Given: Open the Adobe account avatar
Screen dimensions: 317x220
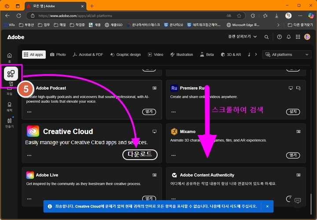Looking at the screenshot, I should click(x=307, y=37).
